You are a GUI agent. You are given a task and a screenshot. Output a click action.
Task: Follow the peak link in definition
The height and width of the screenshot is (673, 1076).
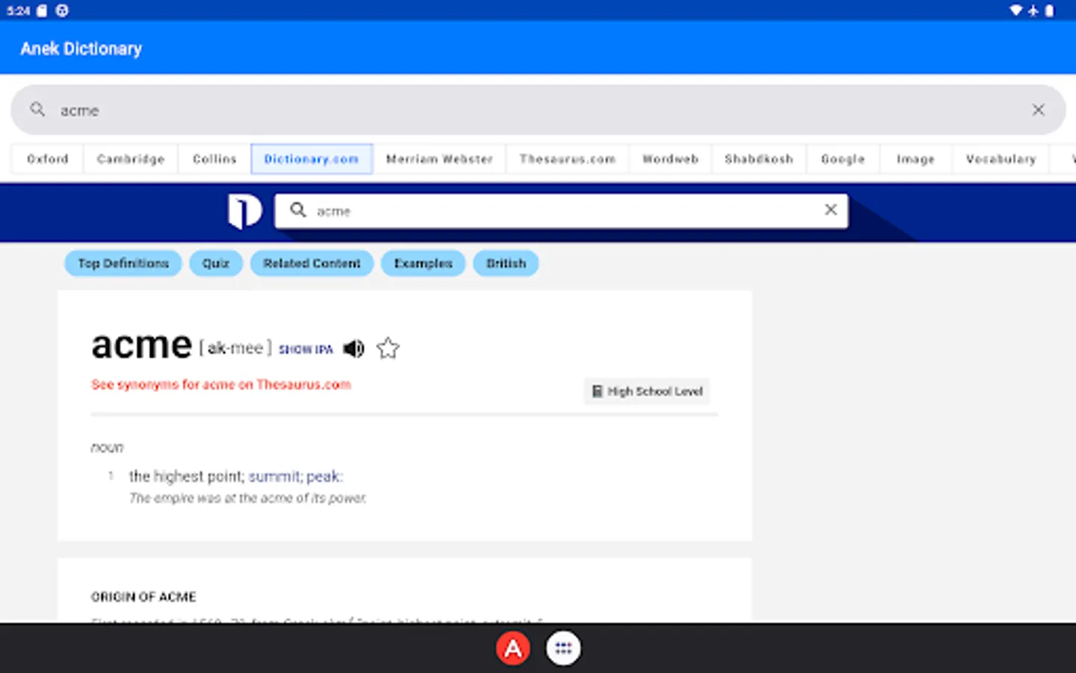[x=324, y=476]
